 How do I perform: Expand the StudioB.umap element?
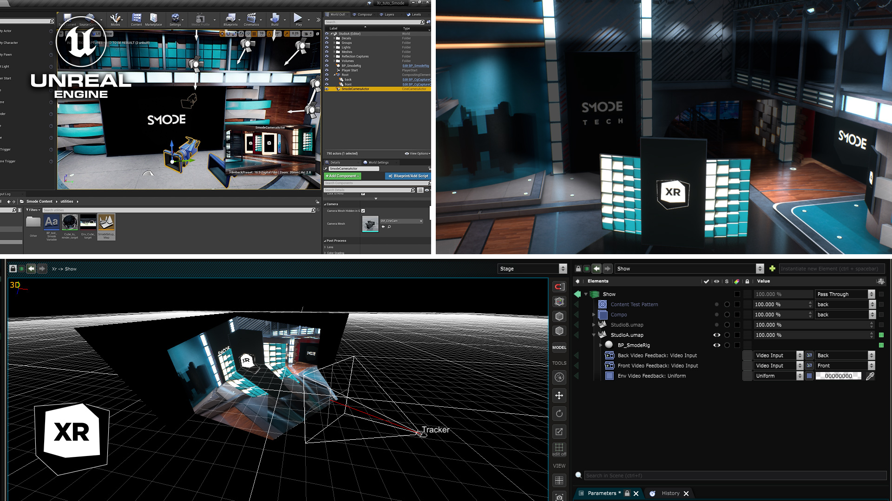pyautogui.click(x=594, y=325)
